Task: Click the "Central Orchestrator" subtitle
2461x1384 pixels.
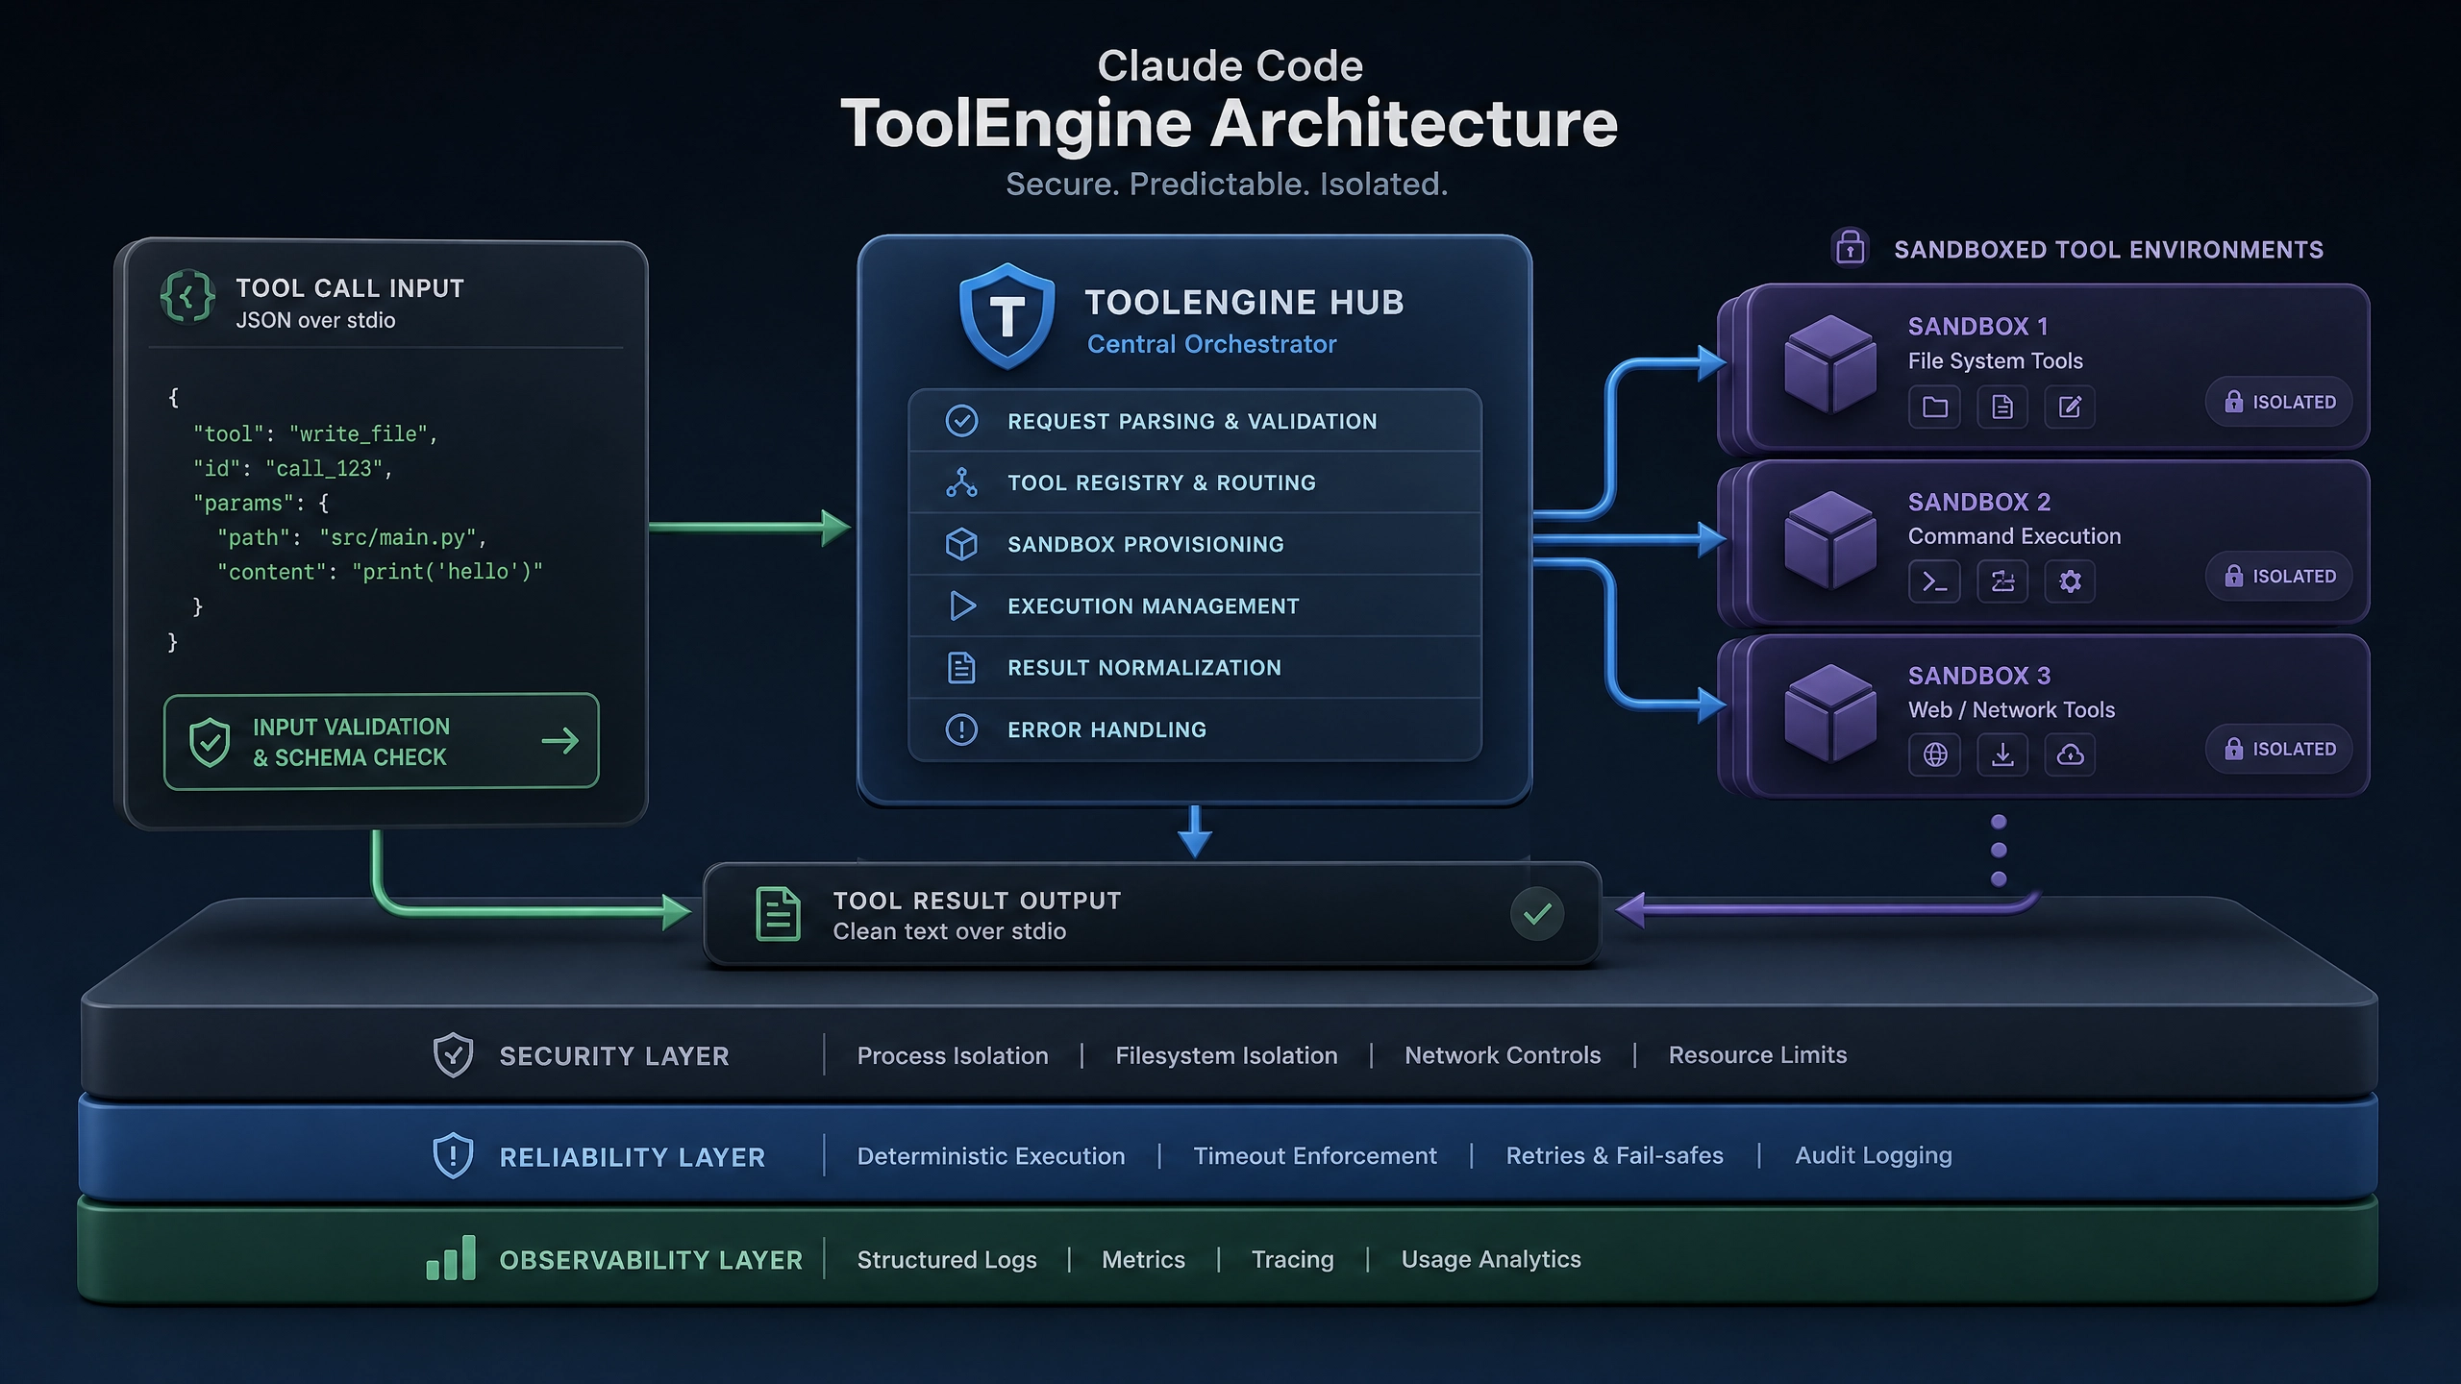Action: pos(1211,344)
